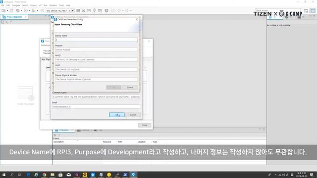Click Cancel beside the highlighted OK button

click(x=133, y=115)
